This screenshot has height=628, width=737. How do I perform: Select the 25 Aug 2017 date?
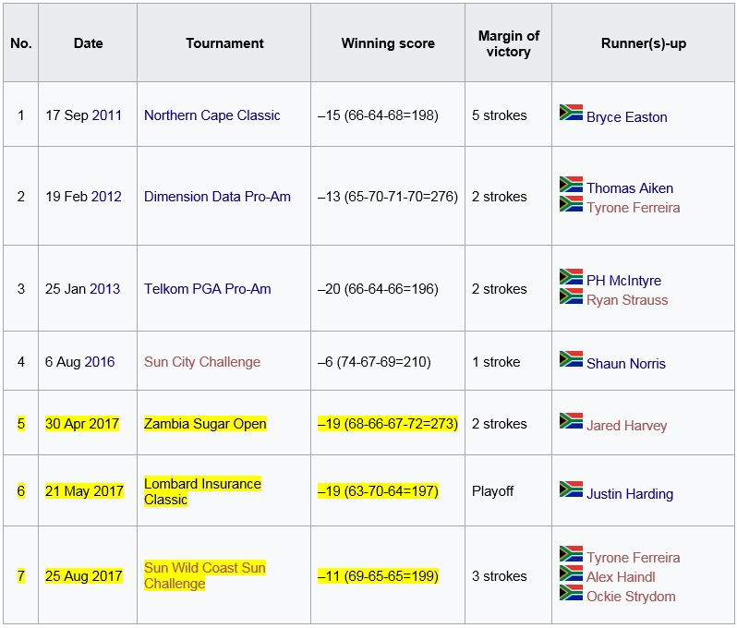click(84, 576)
